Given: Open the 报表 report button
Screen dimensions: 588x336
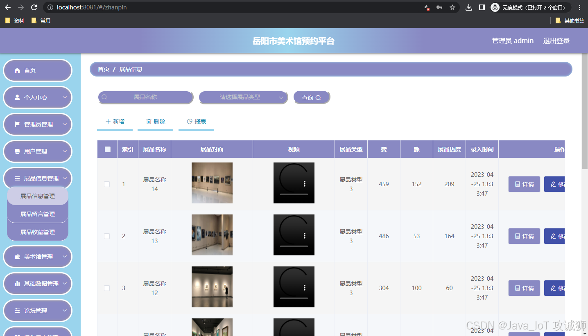Looking at the screenshot, I should (196, 122).
